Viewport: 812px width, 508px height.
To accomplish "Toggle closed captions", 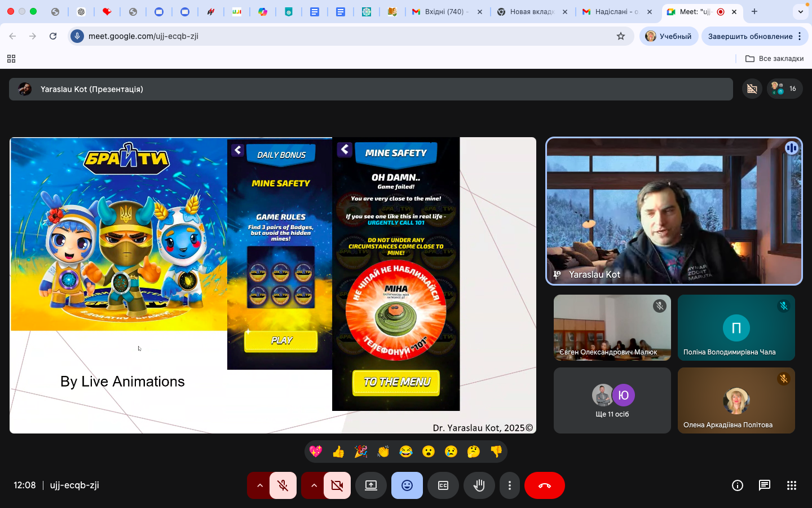I will [x=443, y=485].
